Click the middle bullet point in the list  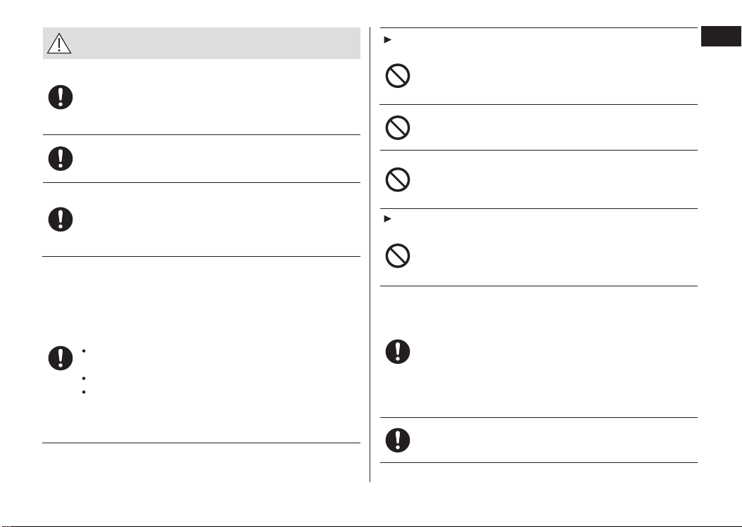(x=84, y=379)
